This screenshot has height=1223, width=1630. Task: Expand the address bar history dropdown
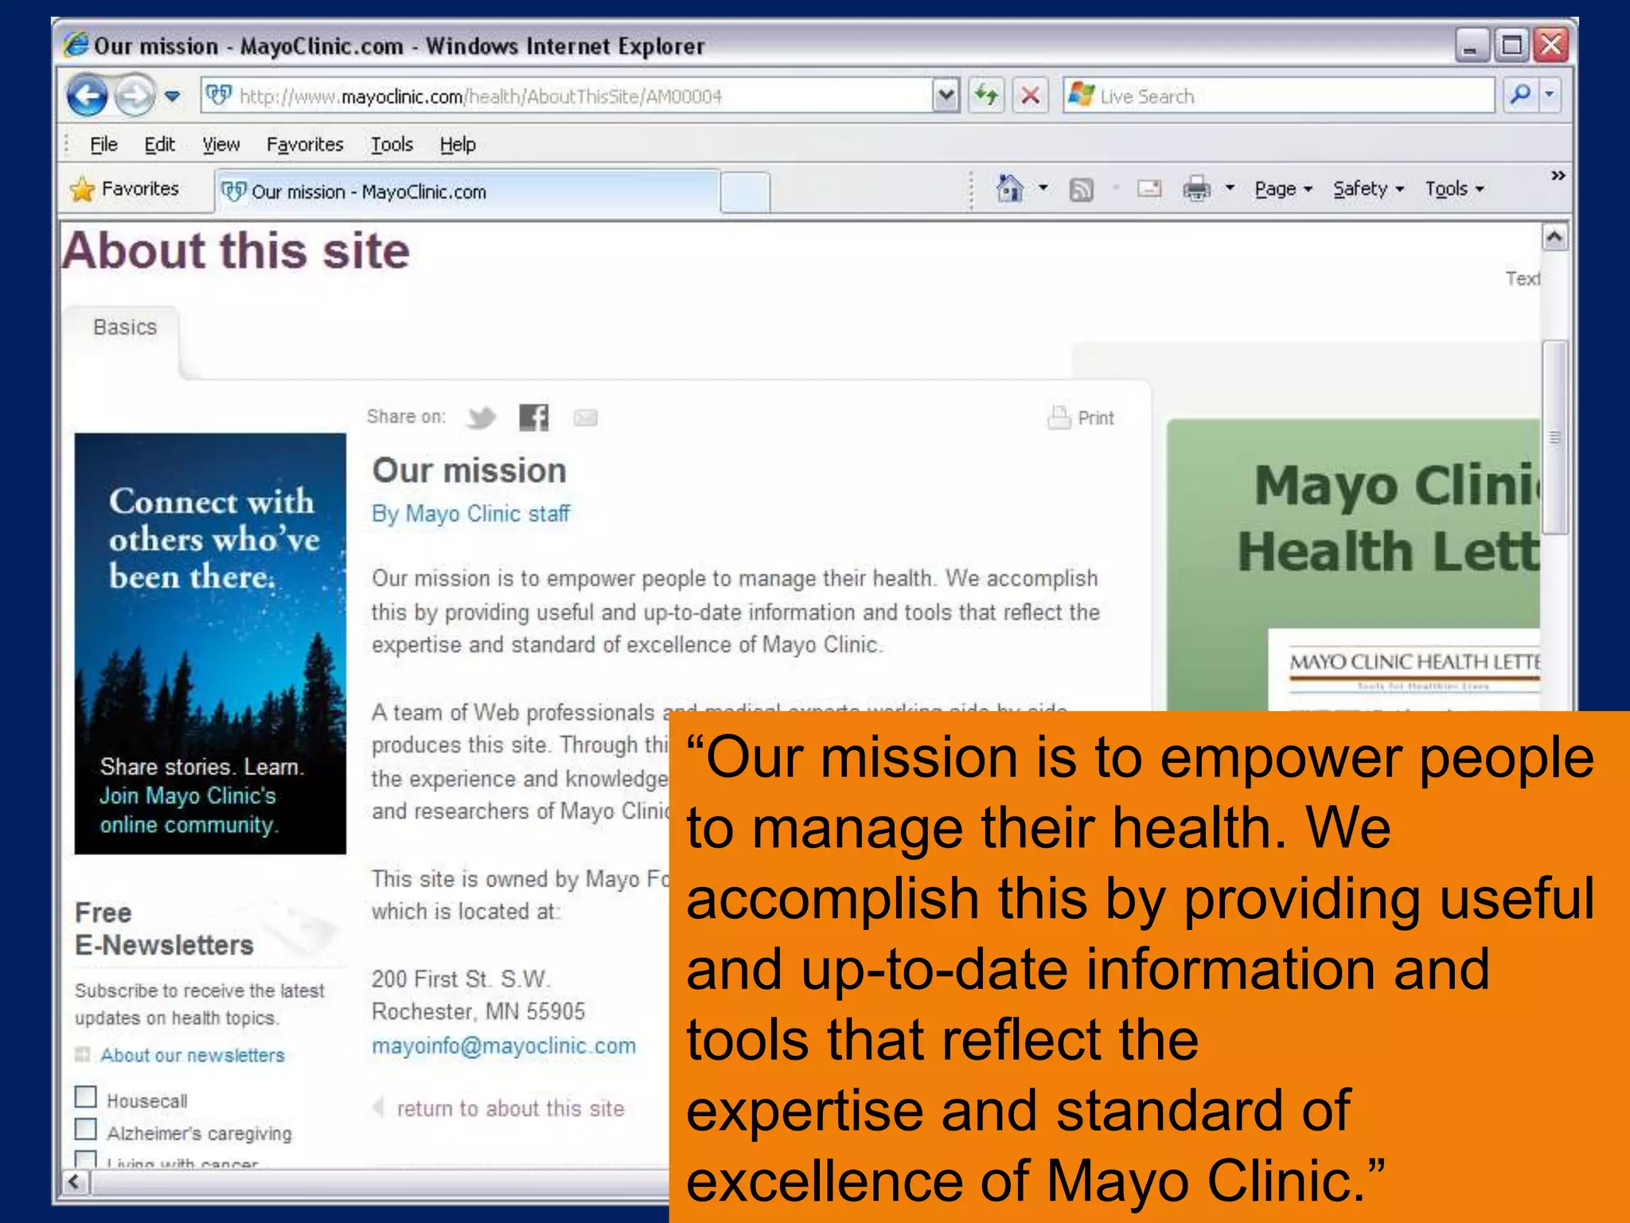click(x=946, y=96)
